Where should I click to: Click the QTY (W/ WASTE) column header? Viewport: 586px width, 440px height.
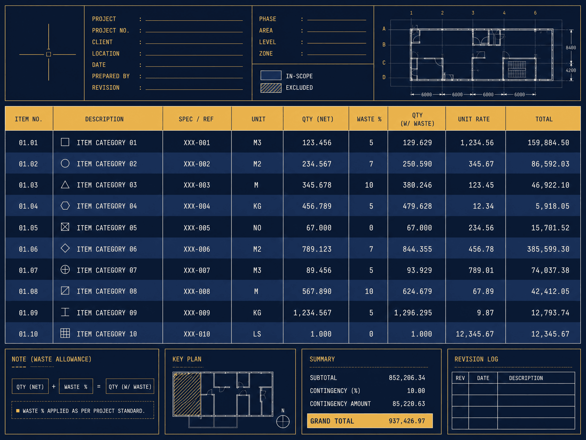click(x=417, y=119)
